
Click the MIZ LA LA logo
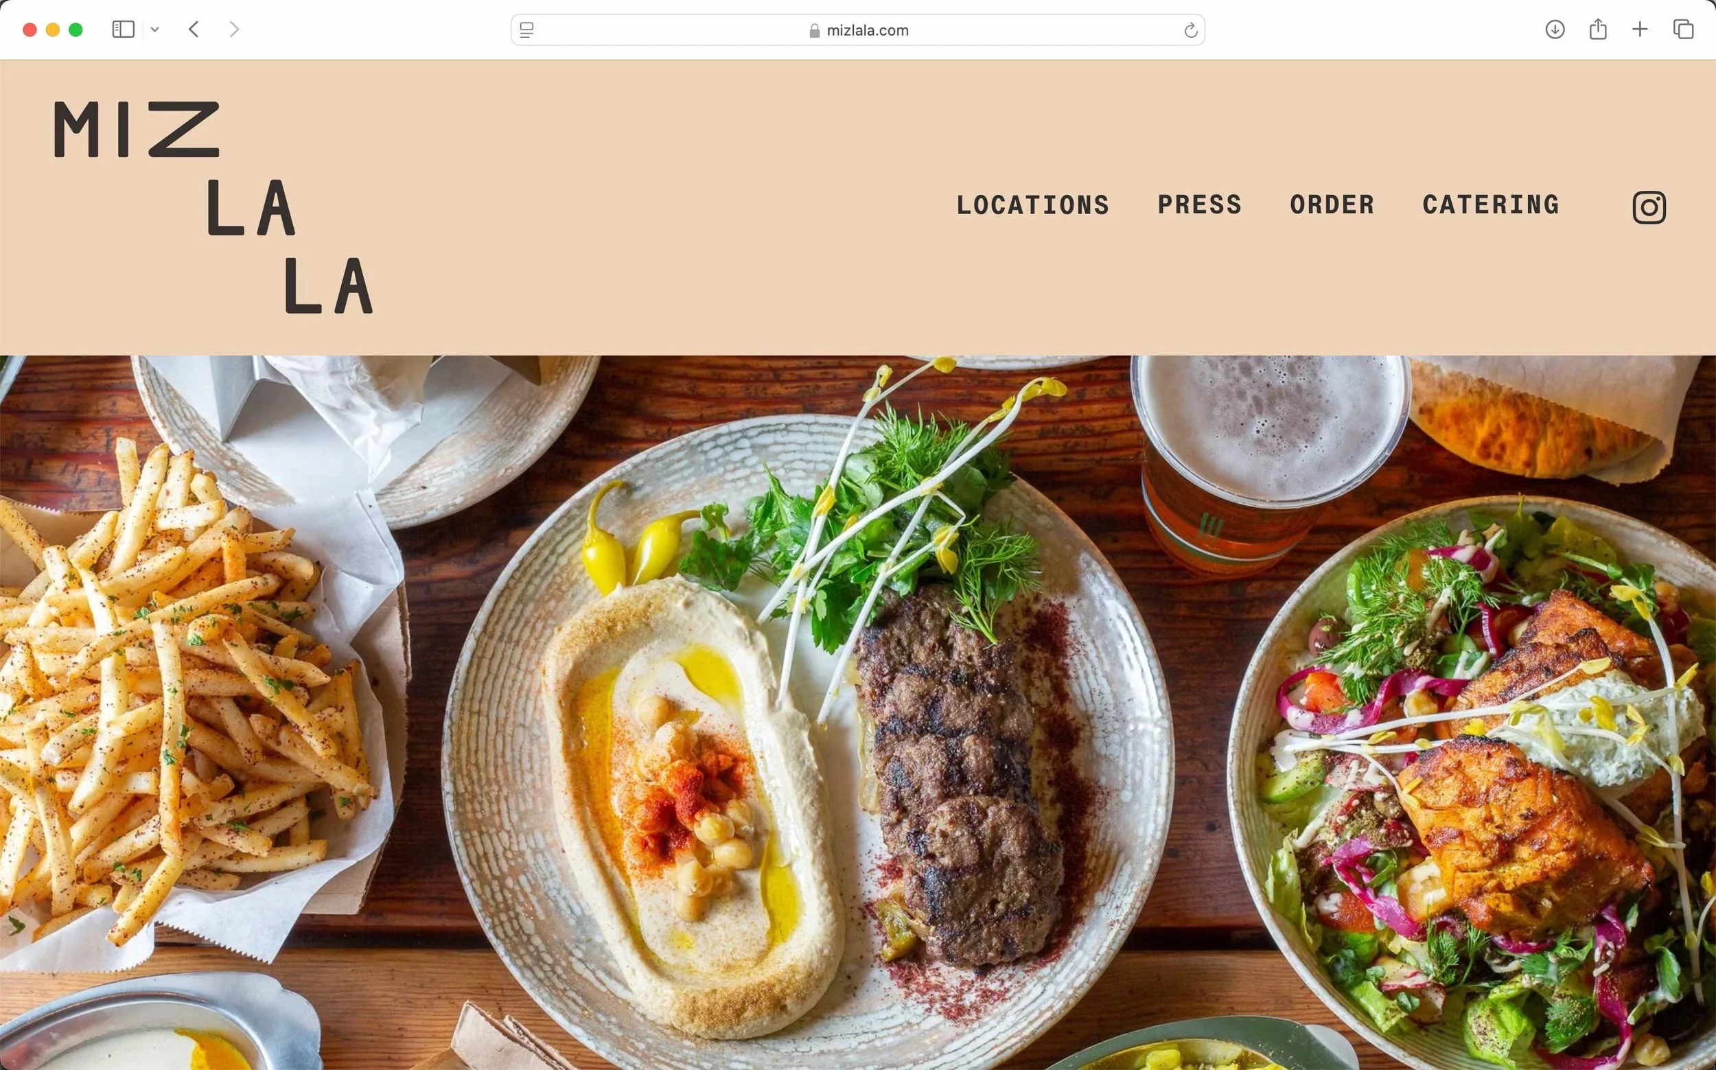213,207
